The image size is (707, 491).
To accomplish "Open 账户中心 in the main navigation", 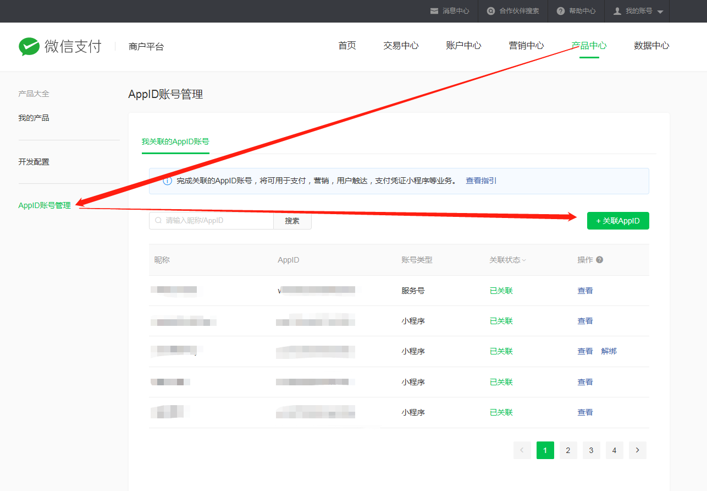I will 463,46.
